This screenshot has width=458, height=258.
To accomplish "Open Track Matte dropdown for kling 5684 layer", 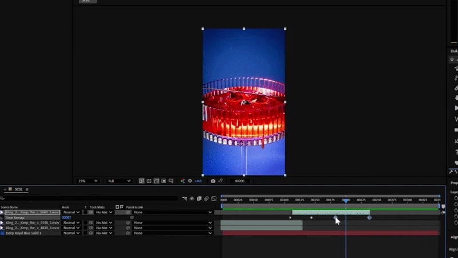I will [x=104, y=212].
